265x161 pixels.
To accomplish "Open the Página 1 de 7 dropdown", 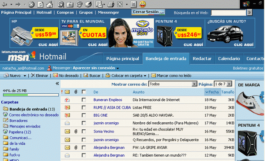I will (223, 84).
